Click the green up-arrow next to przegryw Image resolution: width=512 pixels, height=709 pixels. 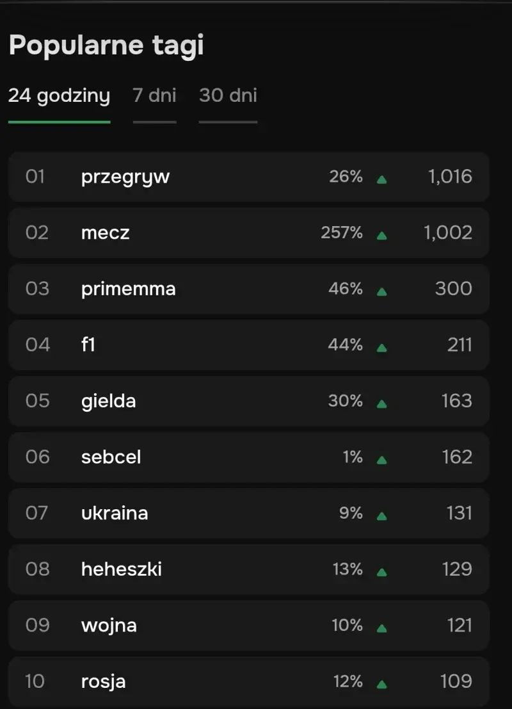click(381, 178)
